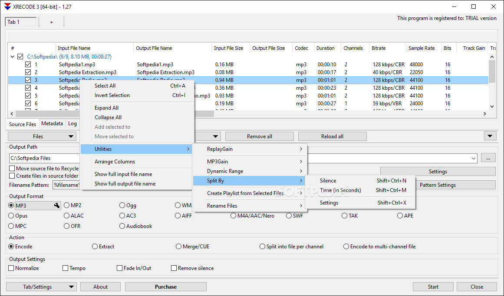504x296 pixels.
Task: Enable Move source file to Recycle checkbox
Action: pyautogui.click(x=12, y=168)
